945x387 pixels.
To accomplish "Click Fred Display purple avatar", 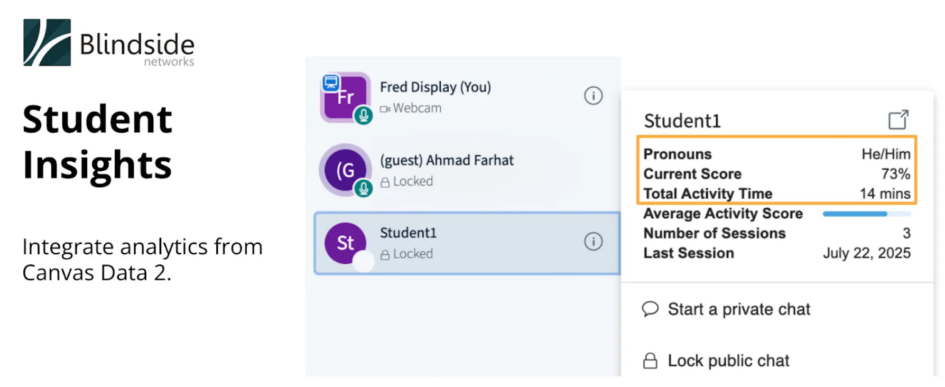I will (x=346, y=97).
